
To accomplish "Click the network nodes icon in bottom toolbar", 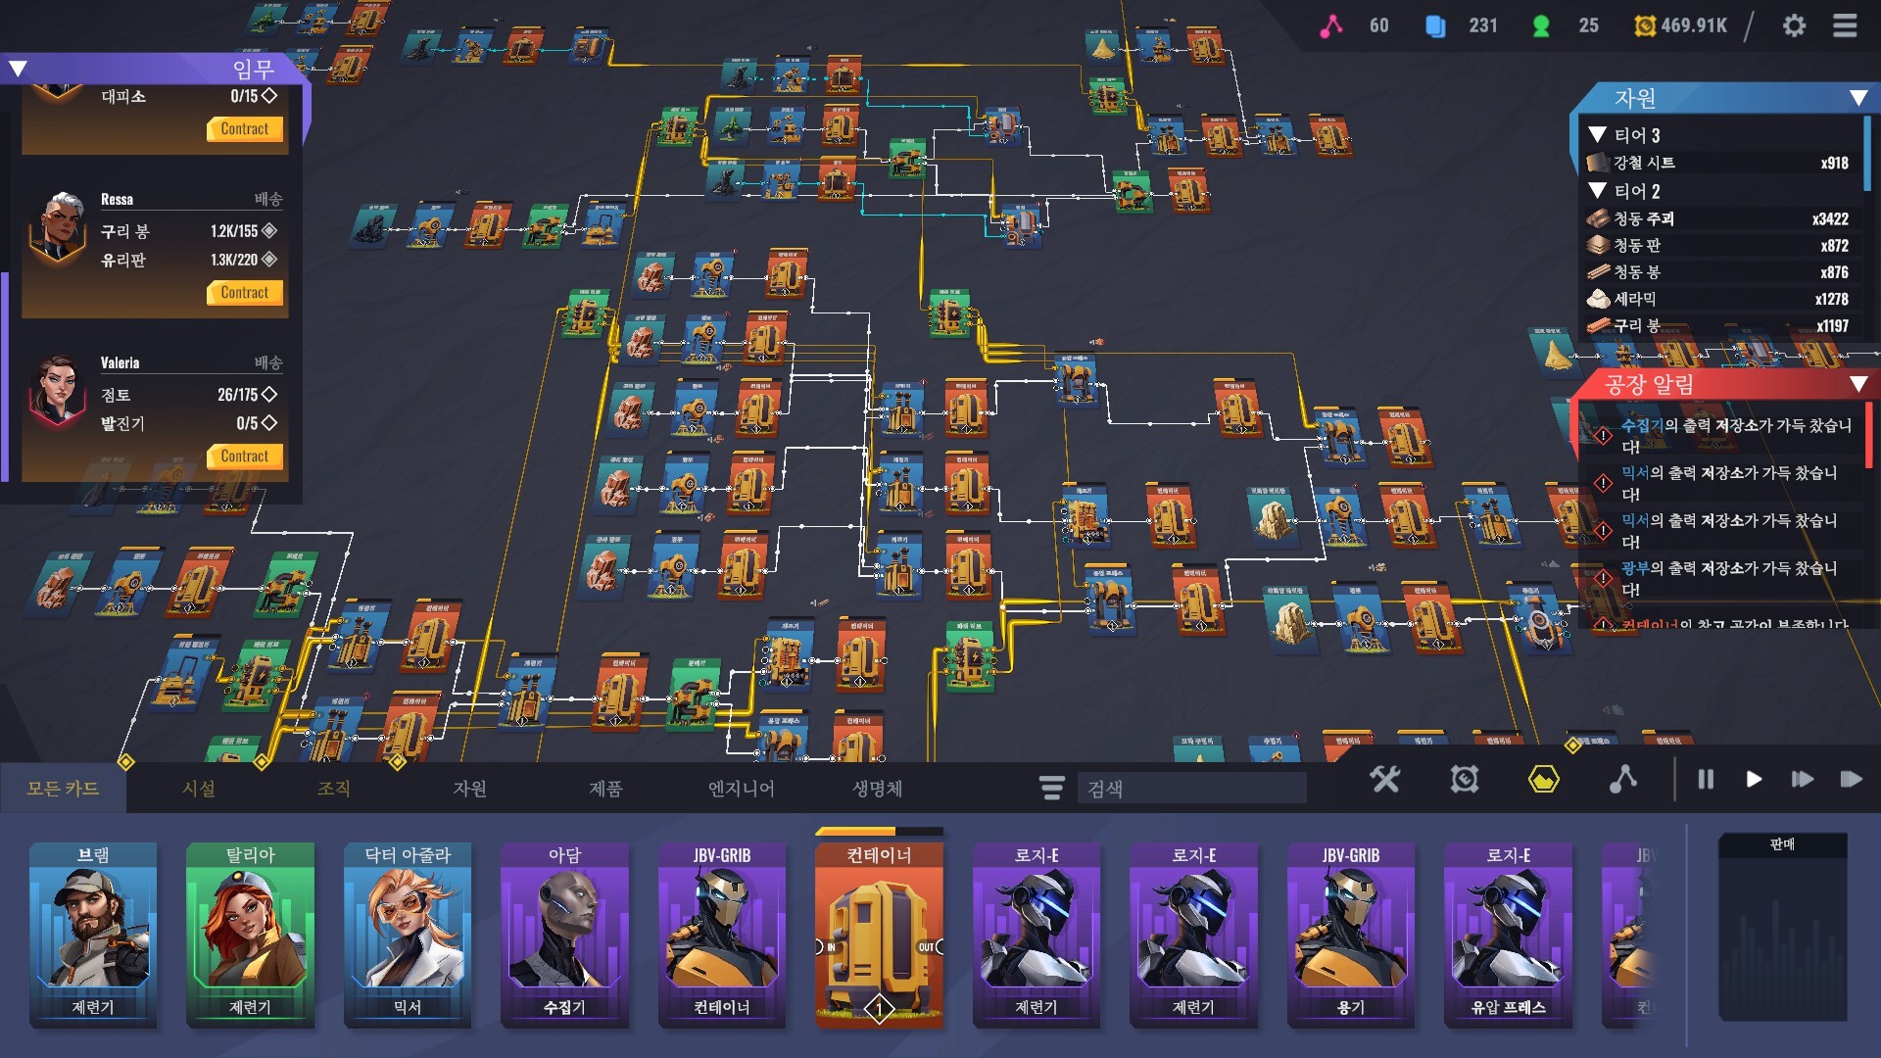I will point(1622,780).
